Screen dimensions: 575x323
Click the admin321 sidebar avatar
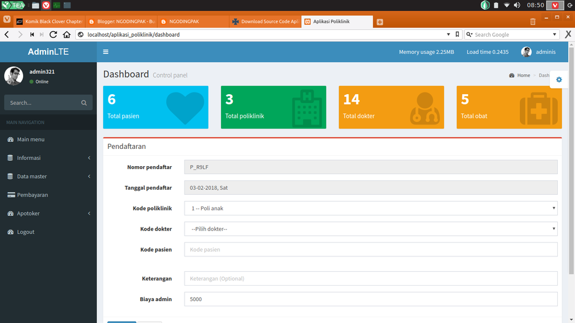click(14, 76)
